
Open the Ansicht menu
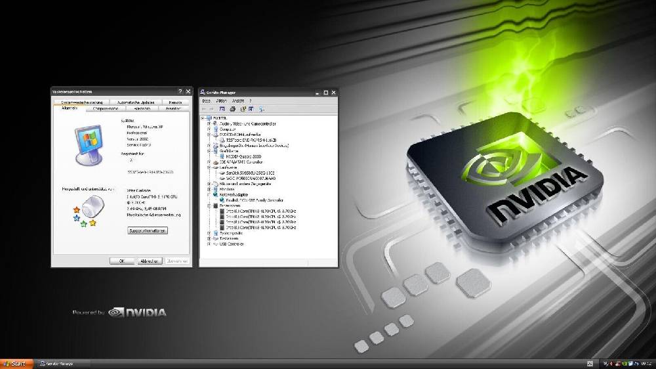(238, 101)
